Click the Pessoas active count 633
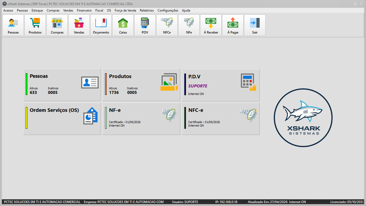Viewport: 366px width, 206px height. click(33, 93)
